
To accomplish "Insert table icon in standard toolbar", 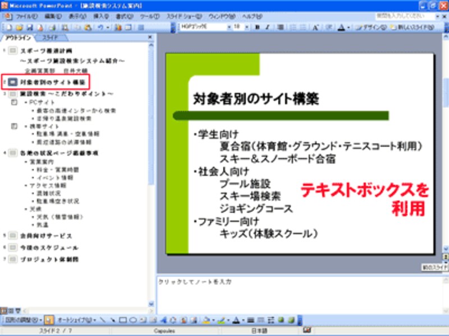I will pos(129,27).
